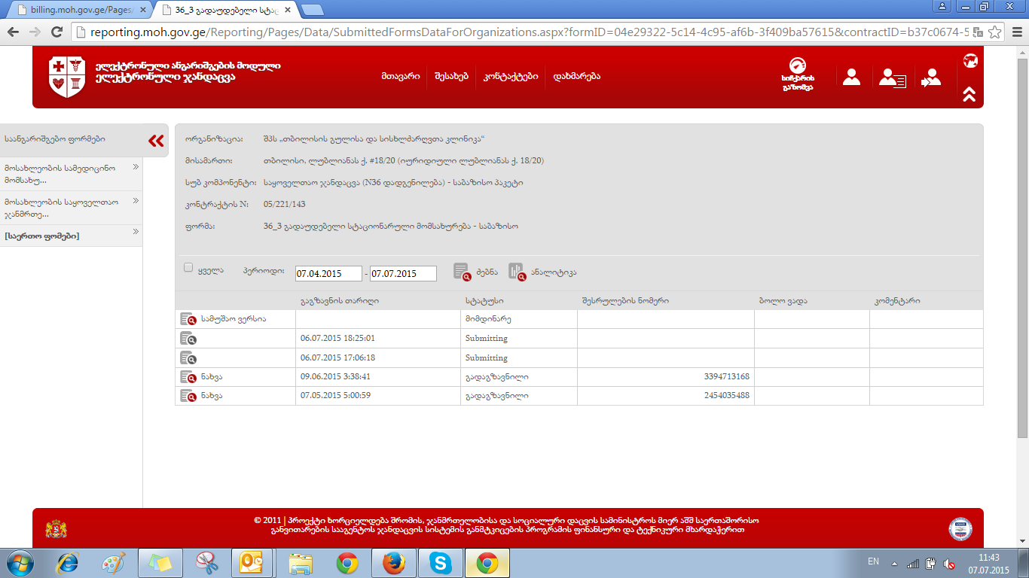The width and height of the screenshot is (1029, 578).
Task: Collapse the header with the double up chevron
Action: point(969,94)
